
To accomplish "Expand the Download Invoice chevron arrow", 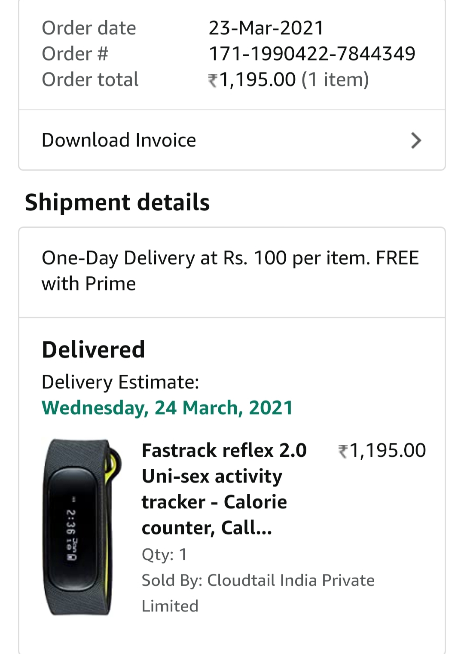I will click(415, 141).
